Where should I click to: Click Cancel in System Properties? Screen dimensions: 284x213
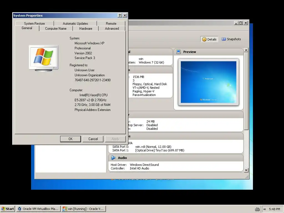click(x=93, y=139)
